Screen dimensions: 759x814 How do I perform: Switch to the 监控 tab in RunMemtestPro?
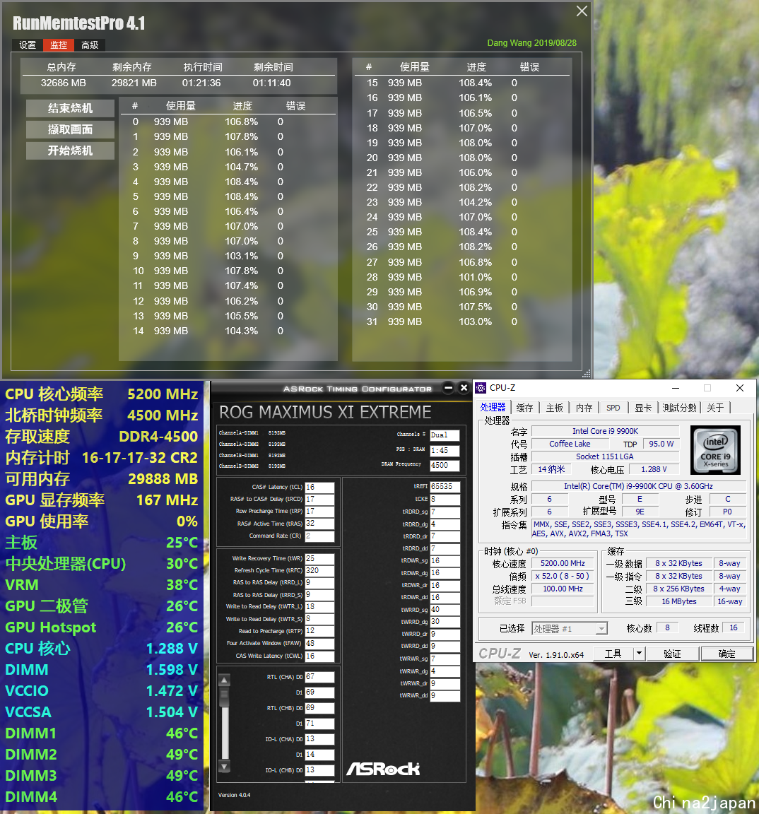coord(59,45)
